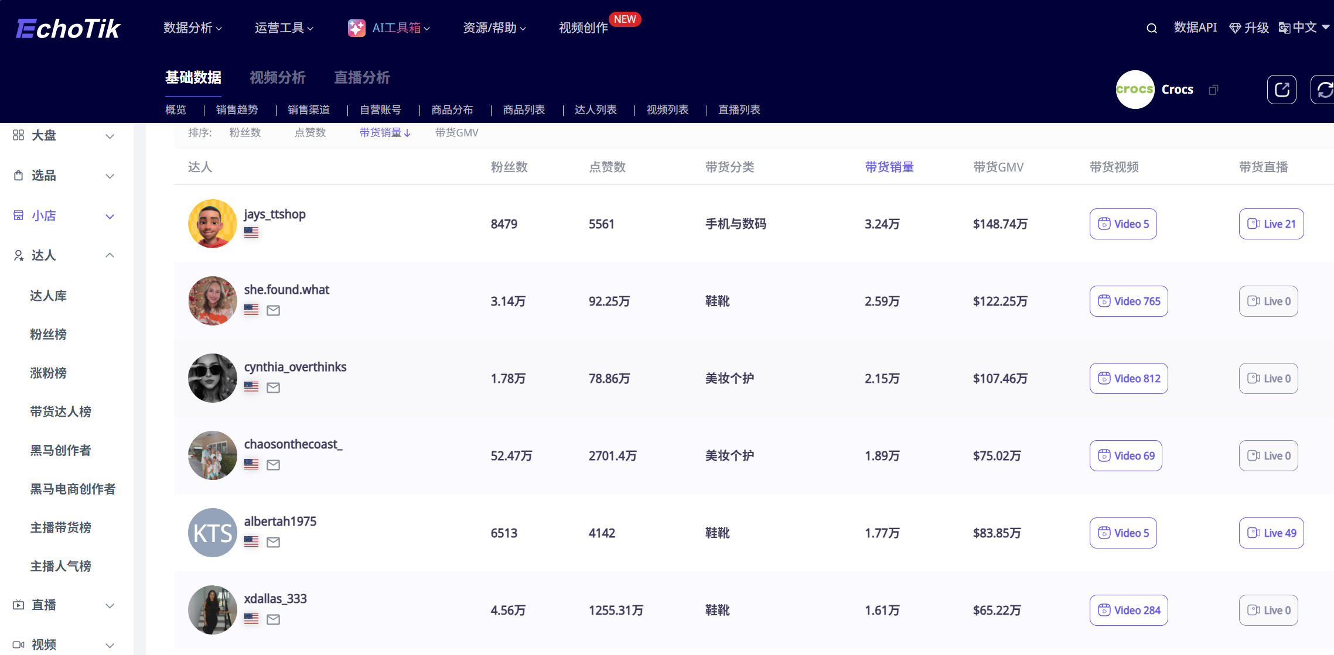Open the 达人列表 sub-navigation item
The image size is (1334, 655).
pyautogui.click(x=596, y=110)
